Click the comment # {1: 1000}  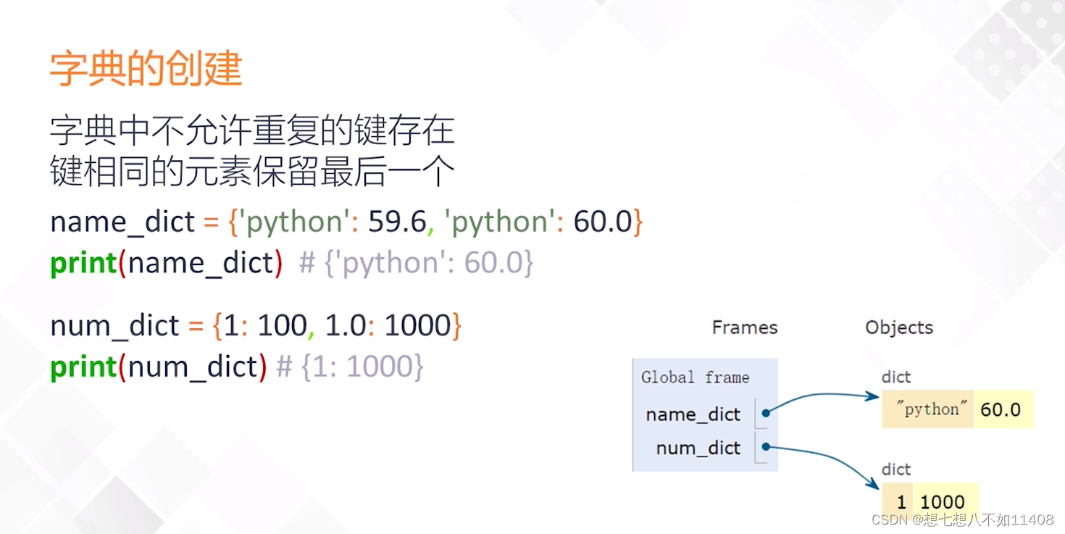pyautogui.click(x=350, y=367)
